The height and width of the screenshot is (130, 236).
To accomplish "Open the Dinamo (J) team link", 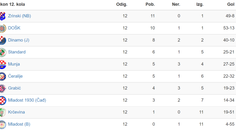I will (x=19, y=40).
